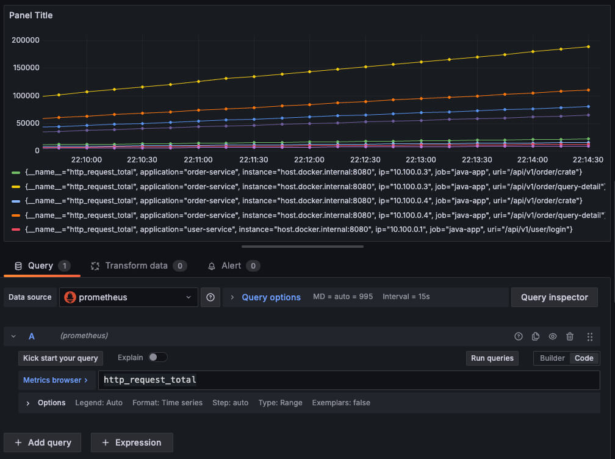
Task: Click the Prometheus flame logo icon
Action: (x=70, y=297)
